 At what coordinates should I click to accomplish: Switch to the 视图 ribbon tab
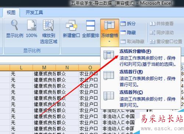click(x=11, y=12)
